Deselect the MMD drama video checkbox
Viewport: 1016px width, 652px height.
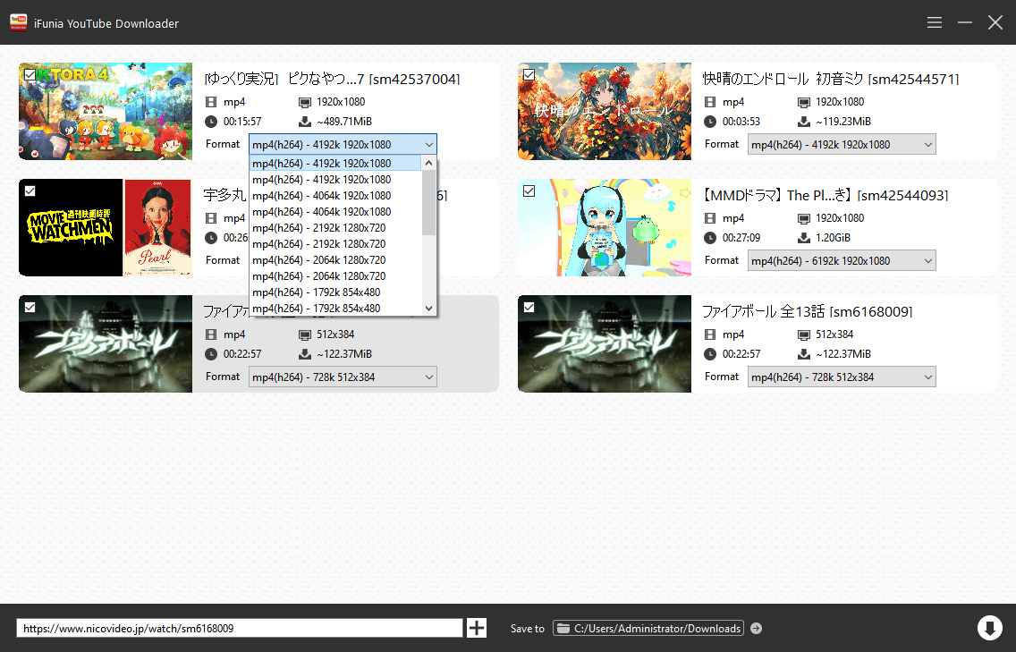(529, 191)
